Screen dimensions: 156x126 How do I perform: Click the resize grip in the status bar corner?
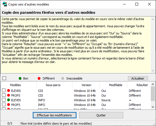tap(154, 124)
